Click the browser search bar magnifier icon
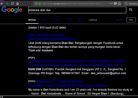The height and width of the screenshot is (98, 138). [x=126, y=4]
